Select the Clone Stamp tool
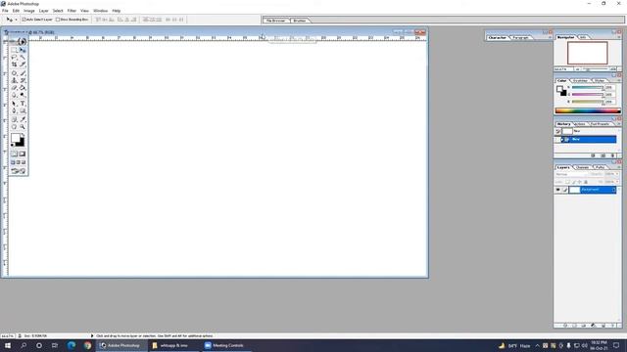Image resolution: width=627 pixels, height=352 pixels. coord(14,80)
